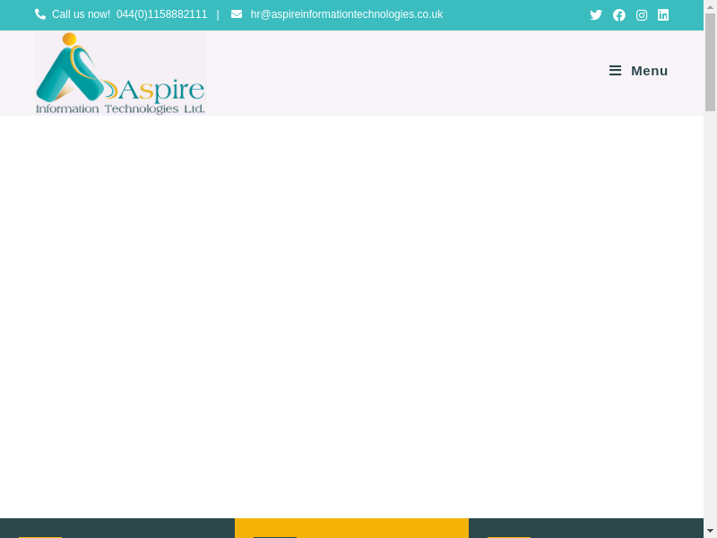
Task: Click the empty scrollbar track below thumb
Action: point(710,314)
